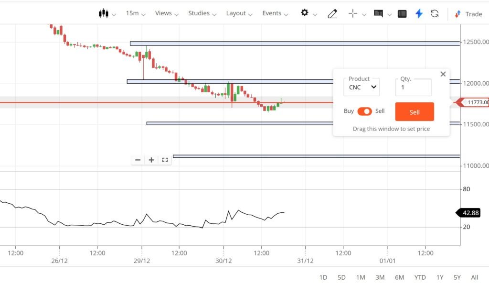Select the drawing pencil tool
Viewport: 489px width, 285px height.
(332, 13)
